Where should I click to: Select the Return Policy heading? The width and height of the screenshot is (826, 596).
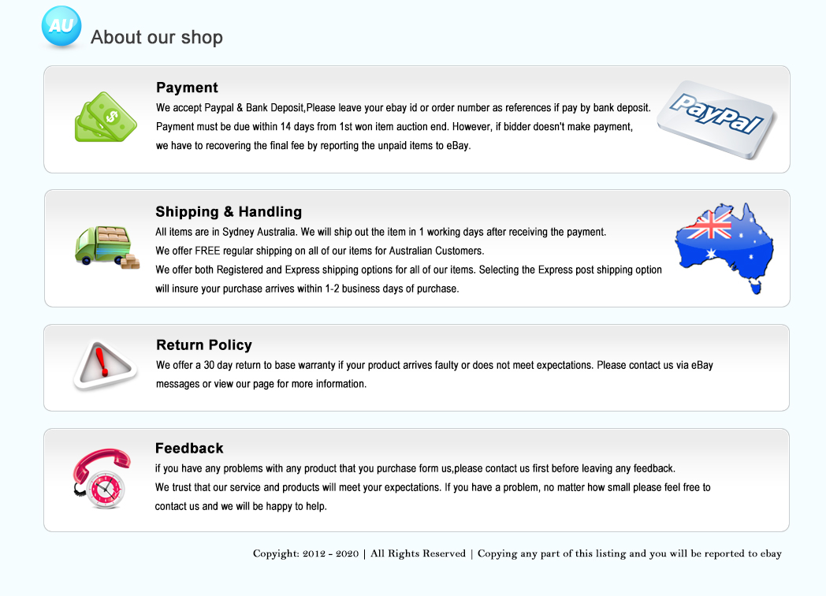[x=204, y=345]
